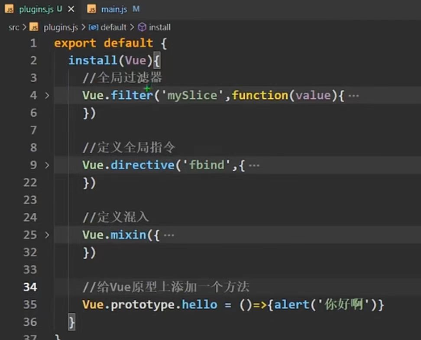Screen dimensions: 421x340
Task: Click the 'value' parameter on line 4
Action: (x=313, y=95)
